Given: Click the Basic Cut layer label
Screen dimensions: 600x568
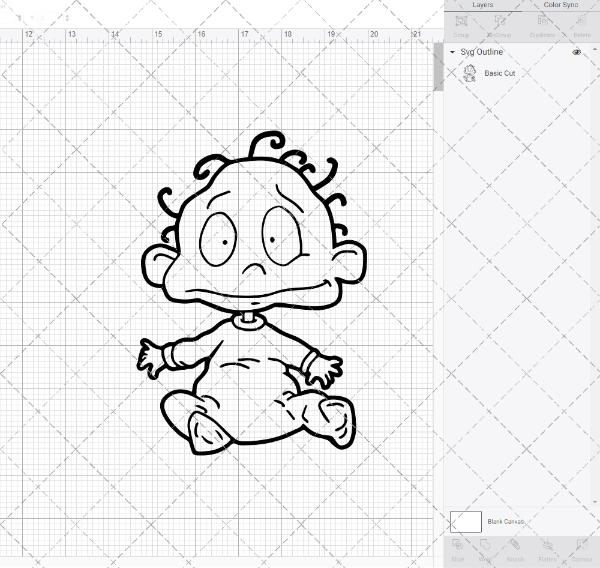Looking at the screenshot, I should pyautogui.click(x=500, y=73).
